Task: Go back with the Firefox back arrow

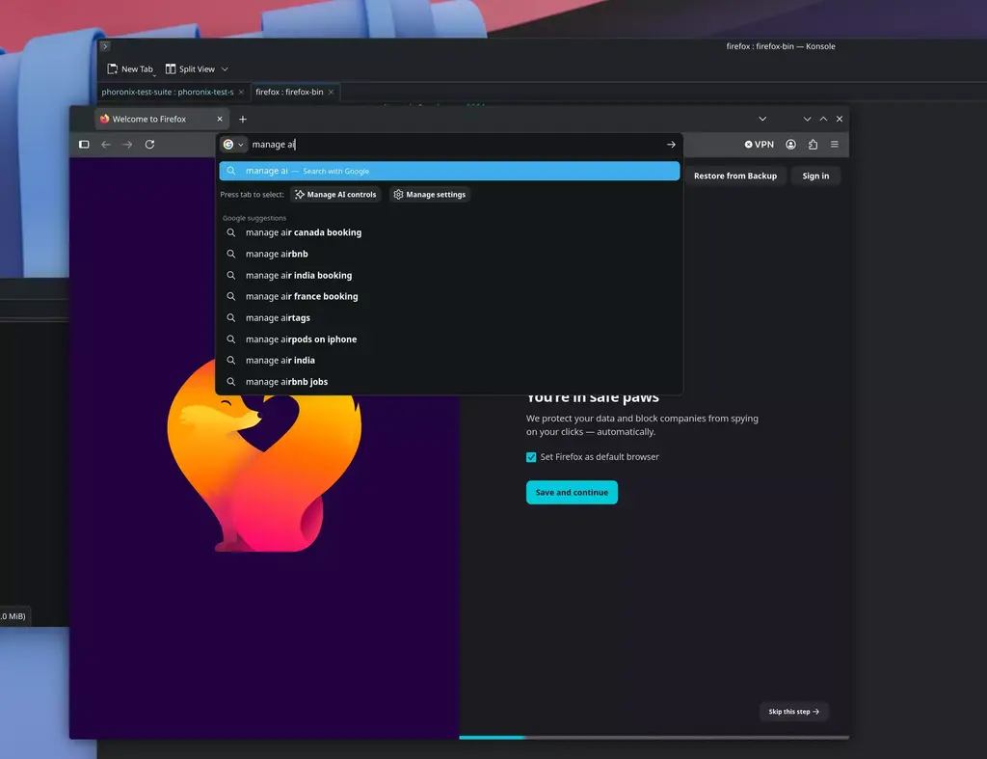Action: 106,145
